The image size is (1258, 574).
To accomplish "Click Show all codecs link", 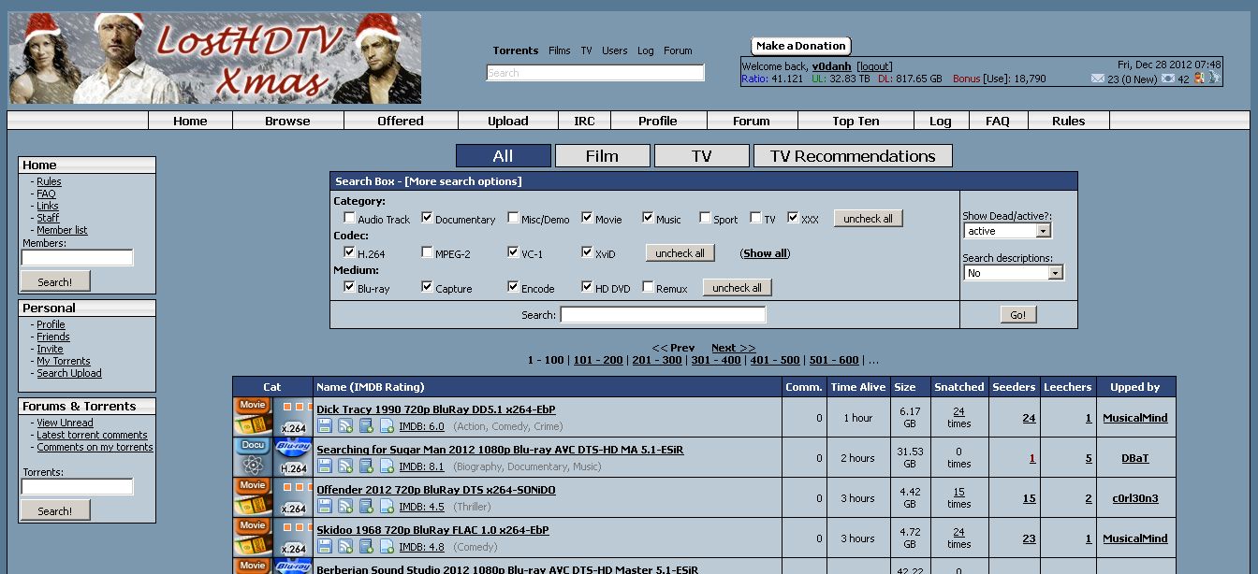I will [x=766, y=253].
